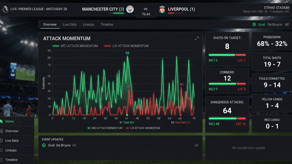Click the goal ball icon in top bar
292x164 pixels.
pyautogui.click(x=254, y=24)
